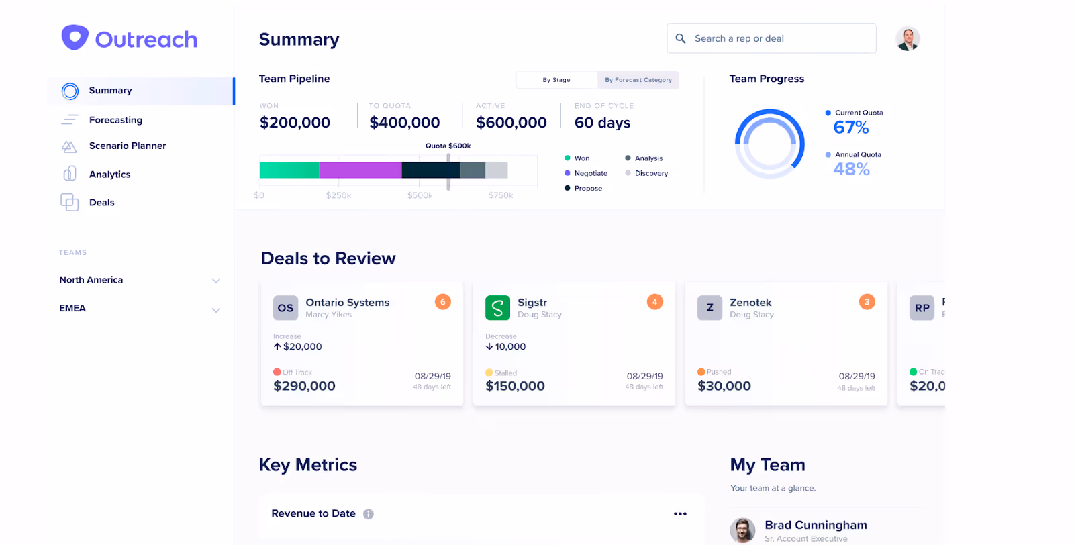
Task: Click the Won green pipeline bar segment
Action: (289, 170)
